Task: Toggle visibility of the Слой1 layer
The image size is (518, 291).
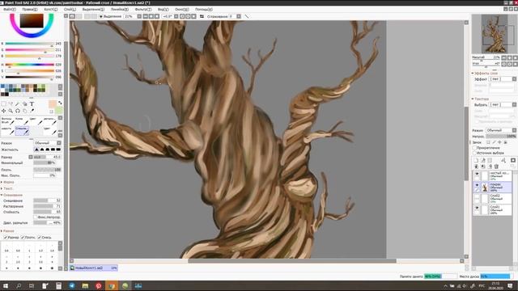Action: (x=477, y=208)
